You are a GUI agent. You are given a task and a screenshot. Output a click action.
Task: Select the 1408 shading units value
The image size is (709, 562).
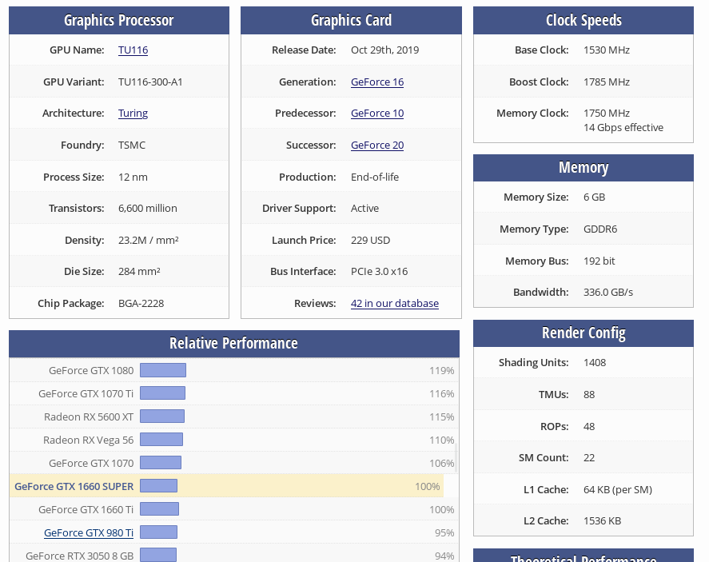click(x=595, y=363)
